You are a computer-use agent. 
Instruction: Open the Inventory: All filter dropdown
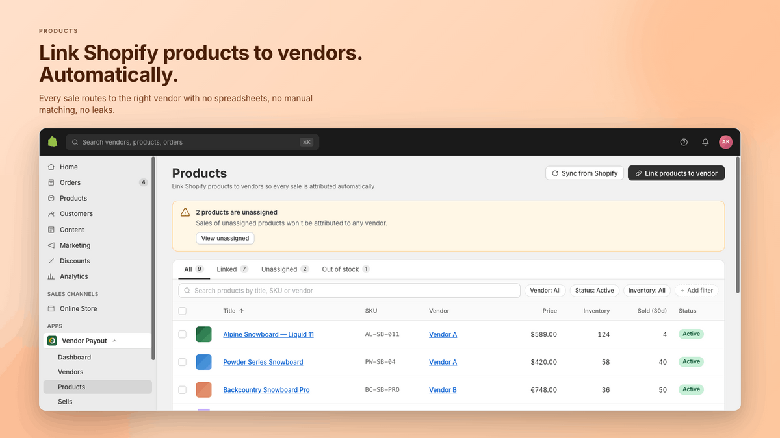[x=647, y=291]
